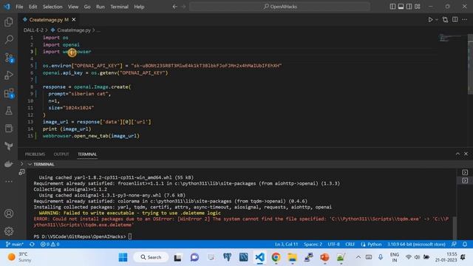The image size is (473, 266).
Task: Open the Docker view in activity bar
Action: click(9, 164)
